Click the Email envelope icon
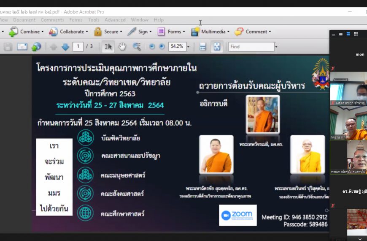 22,47
